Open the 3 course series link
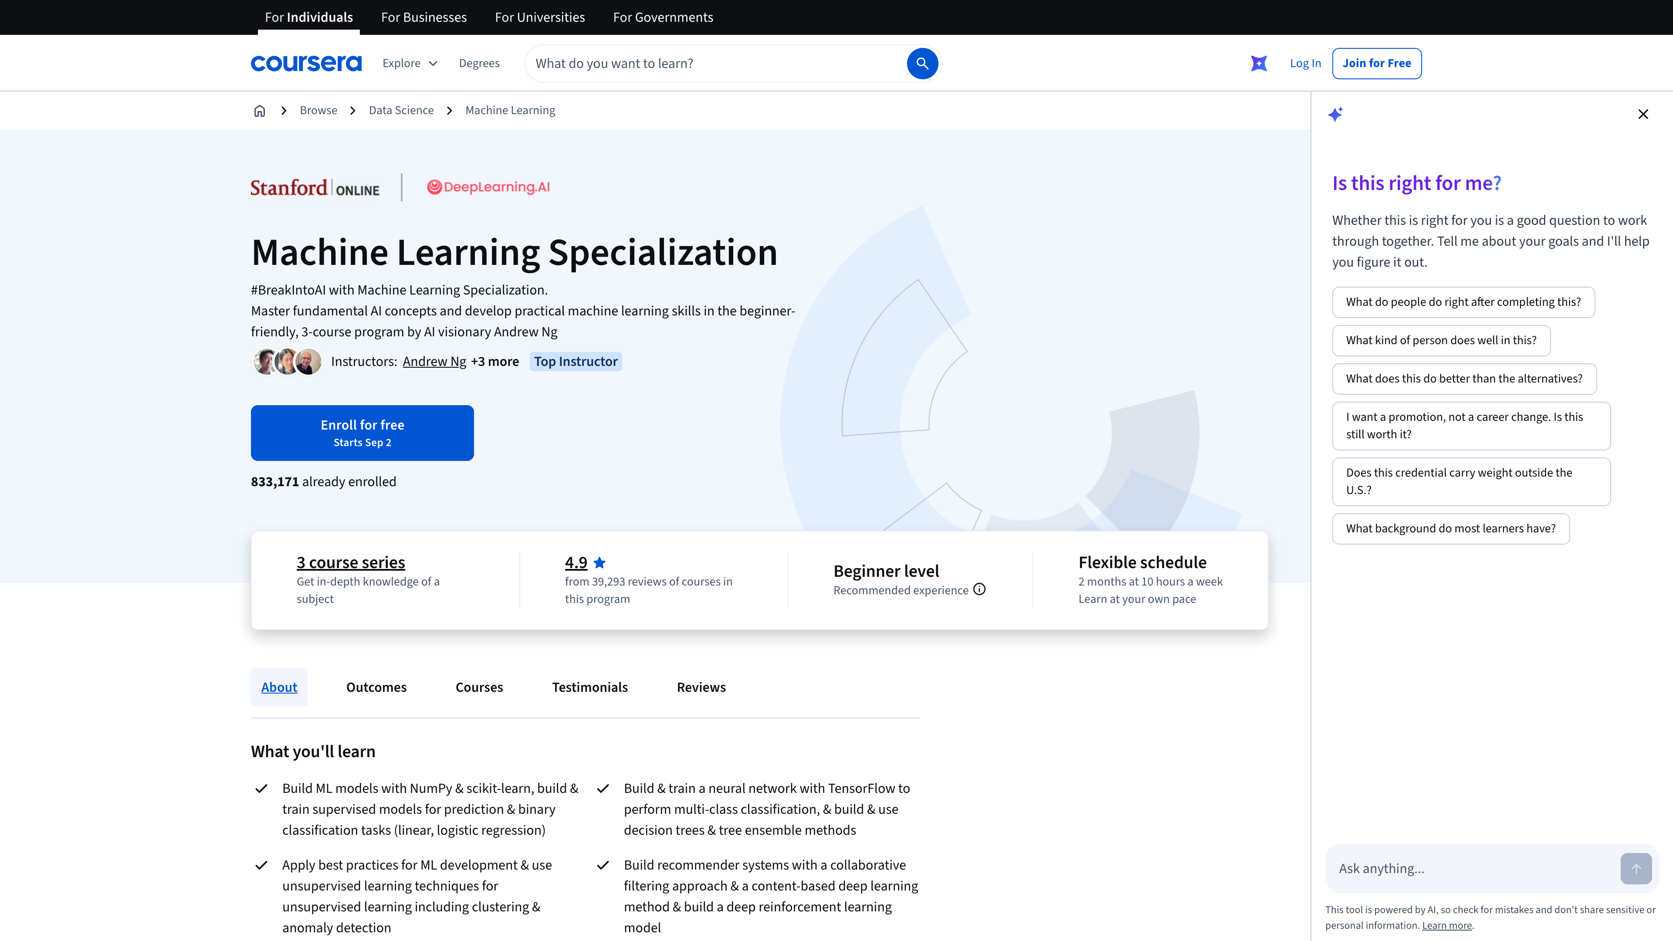The image size is (1673, 941). point(351,562)
